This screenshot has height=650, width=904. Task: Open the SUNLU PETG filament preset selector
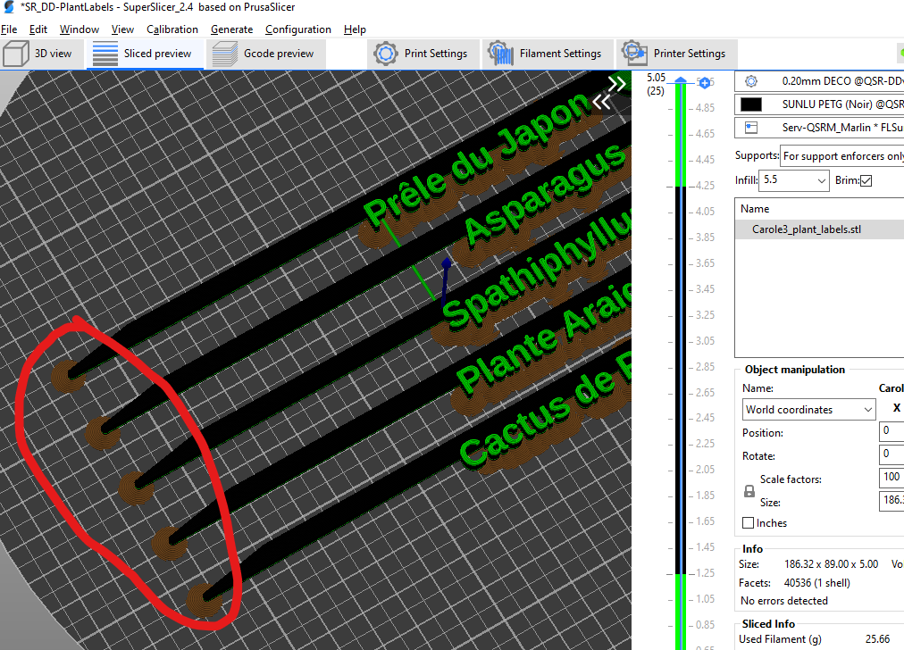point(820,104)
